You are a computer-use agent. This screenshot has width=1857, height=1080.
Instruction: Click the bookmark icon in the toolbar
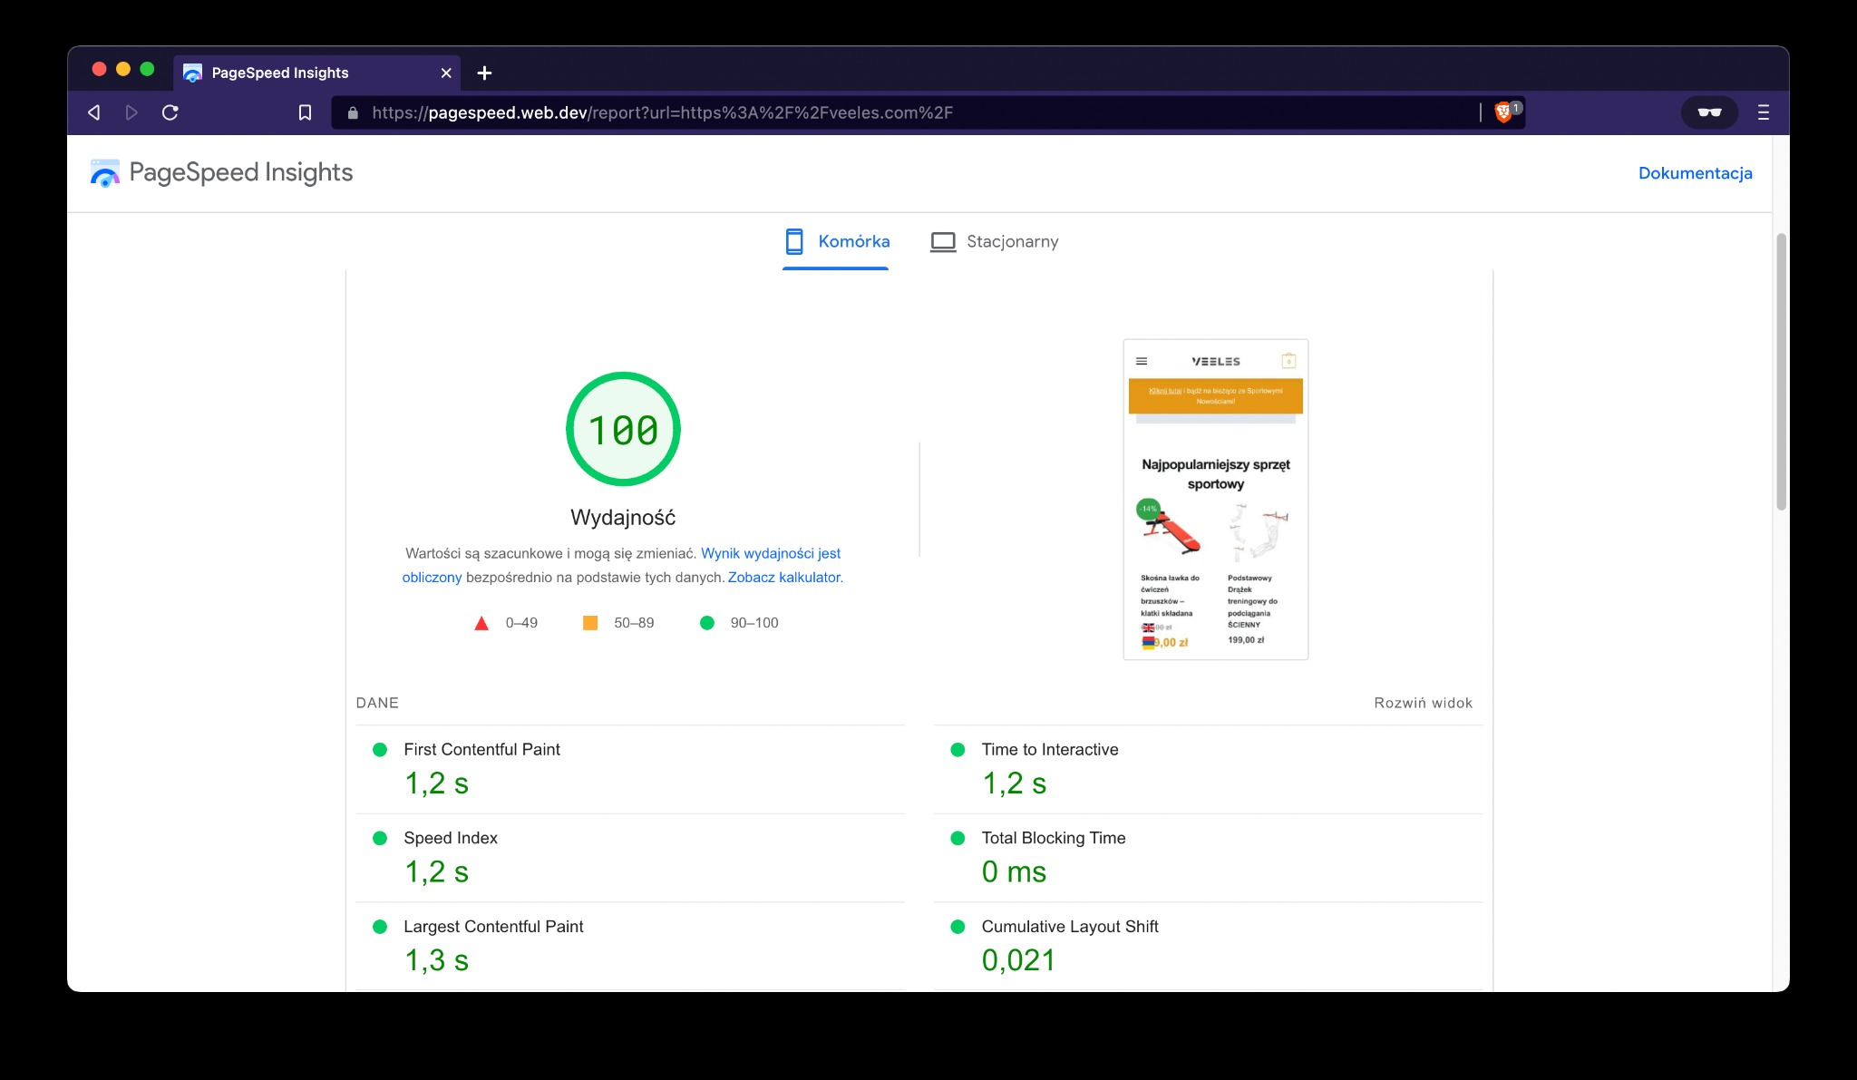click(x=305, y=112)
